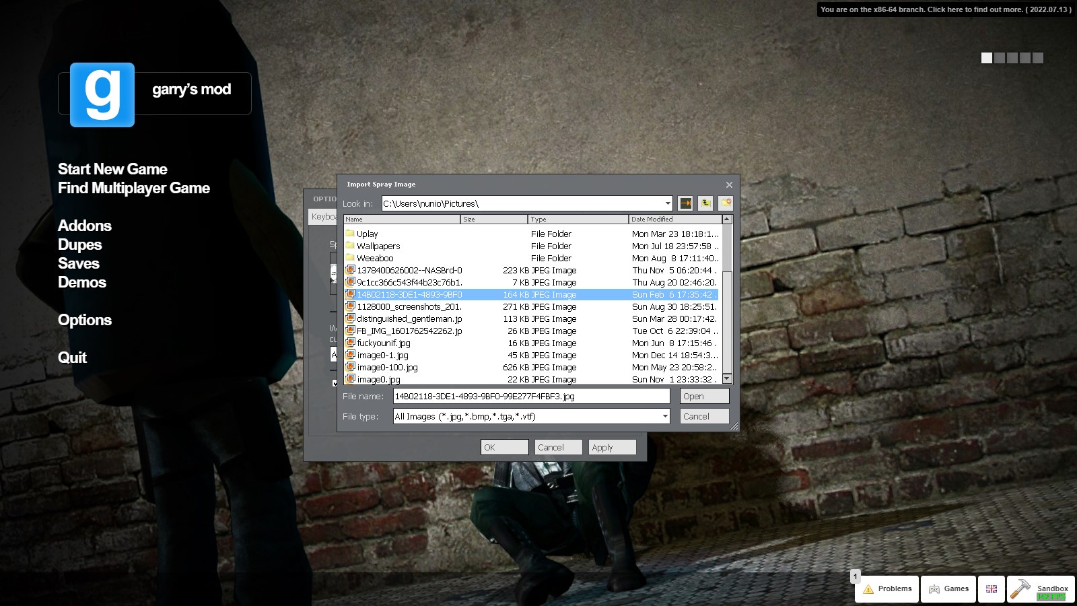The image size is (1077, 606).
Task: Sort files by Date Modified column
Action: coord(675,219)
